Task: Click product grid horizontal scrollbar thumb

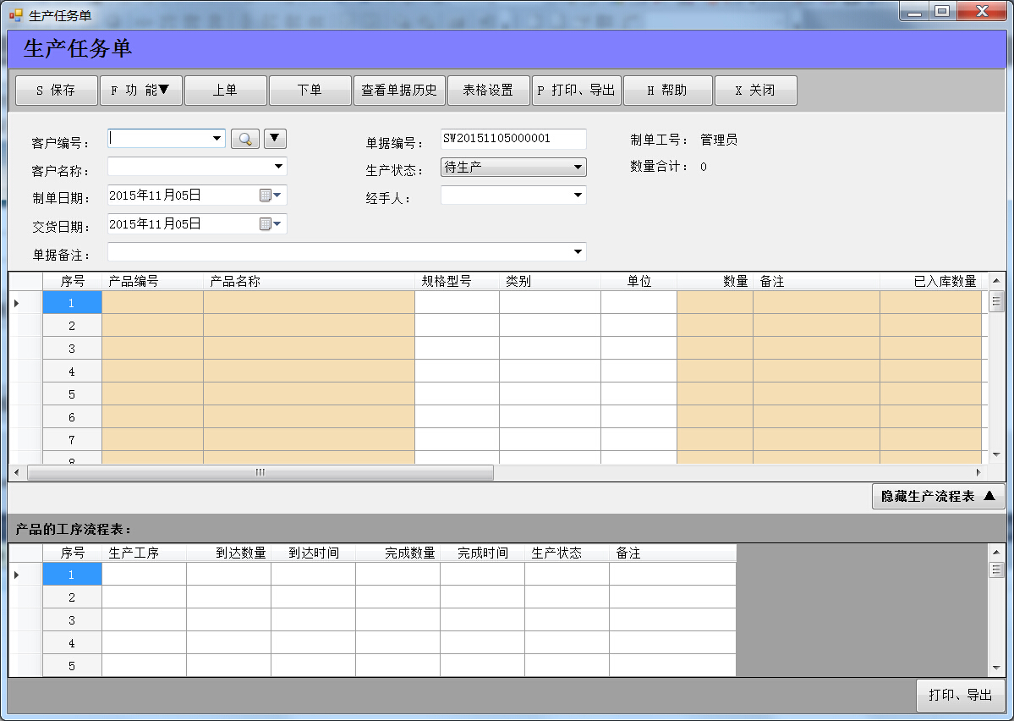Action: point(260,472)
